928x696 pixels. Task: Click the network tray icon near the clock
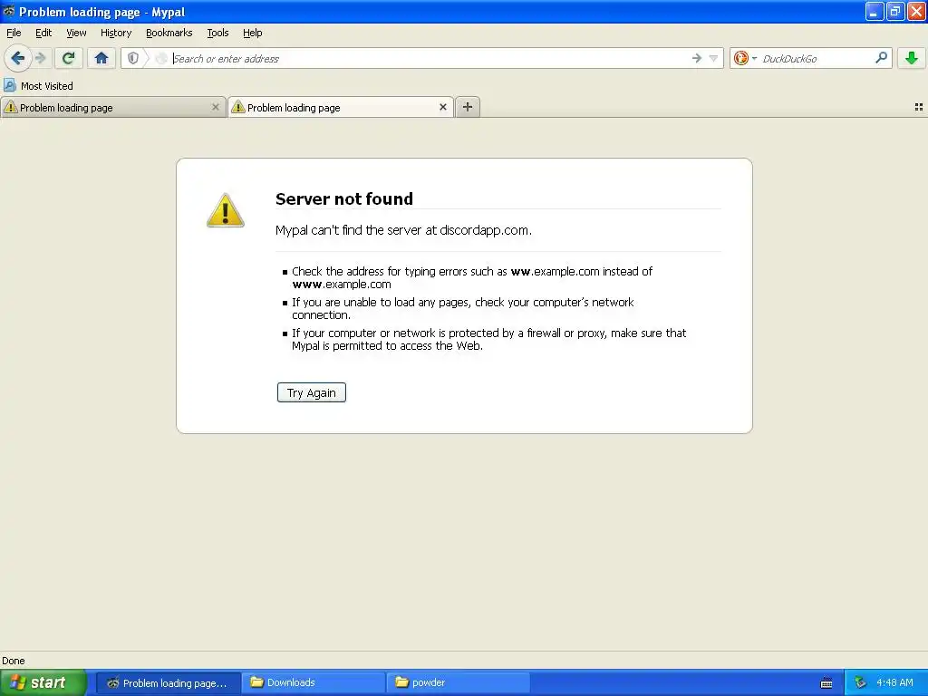(860, 682)
